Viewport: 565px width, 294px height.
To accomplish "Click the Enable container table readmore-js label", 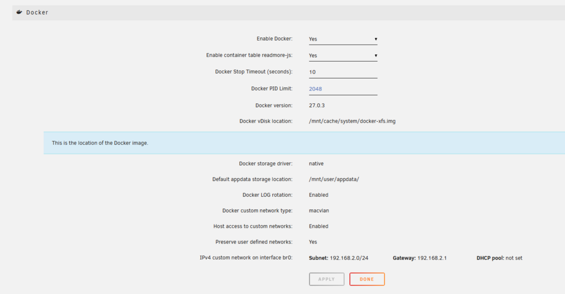I will (249, 55).
